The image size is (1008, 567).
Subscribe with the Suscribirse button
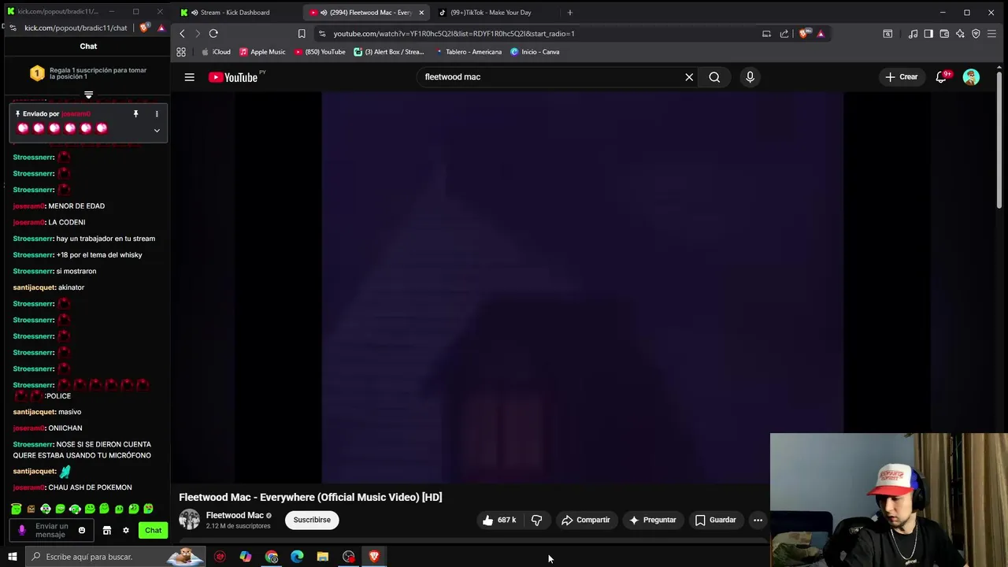point(312,520)
